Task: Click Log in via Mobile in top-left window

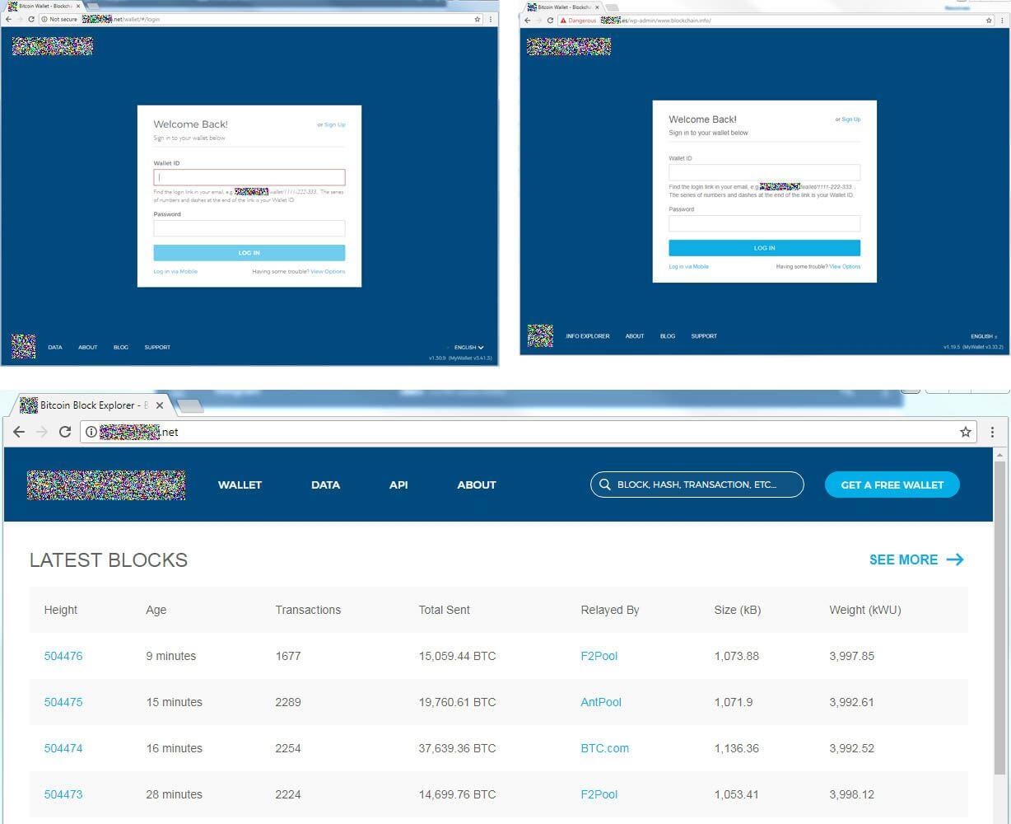Action: point(175,271)
